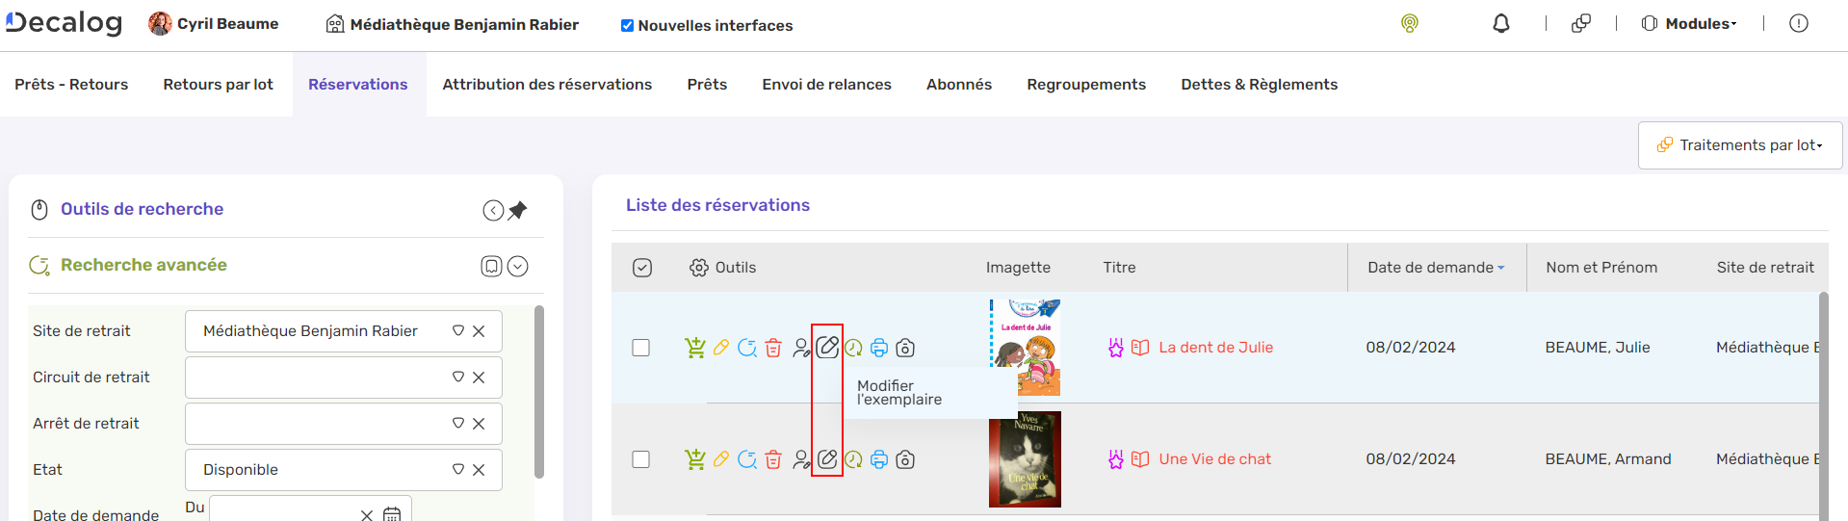This screenshot has width=1848, height=521.
Task: Click the red trash icon on Une Vie de chat row
Action: (773, 459)
